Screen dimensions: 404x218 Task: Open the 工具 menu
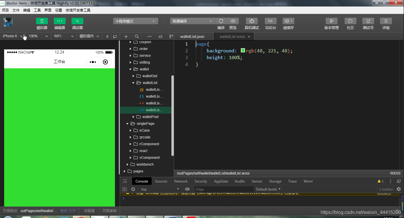click(37, 10)
